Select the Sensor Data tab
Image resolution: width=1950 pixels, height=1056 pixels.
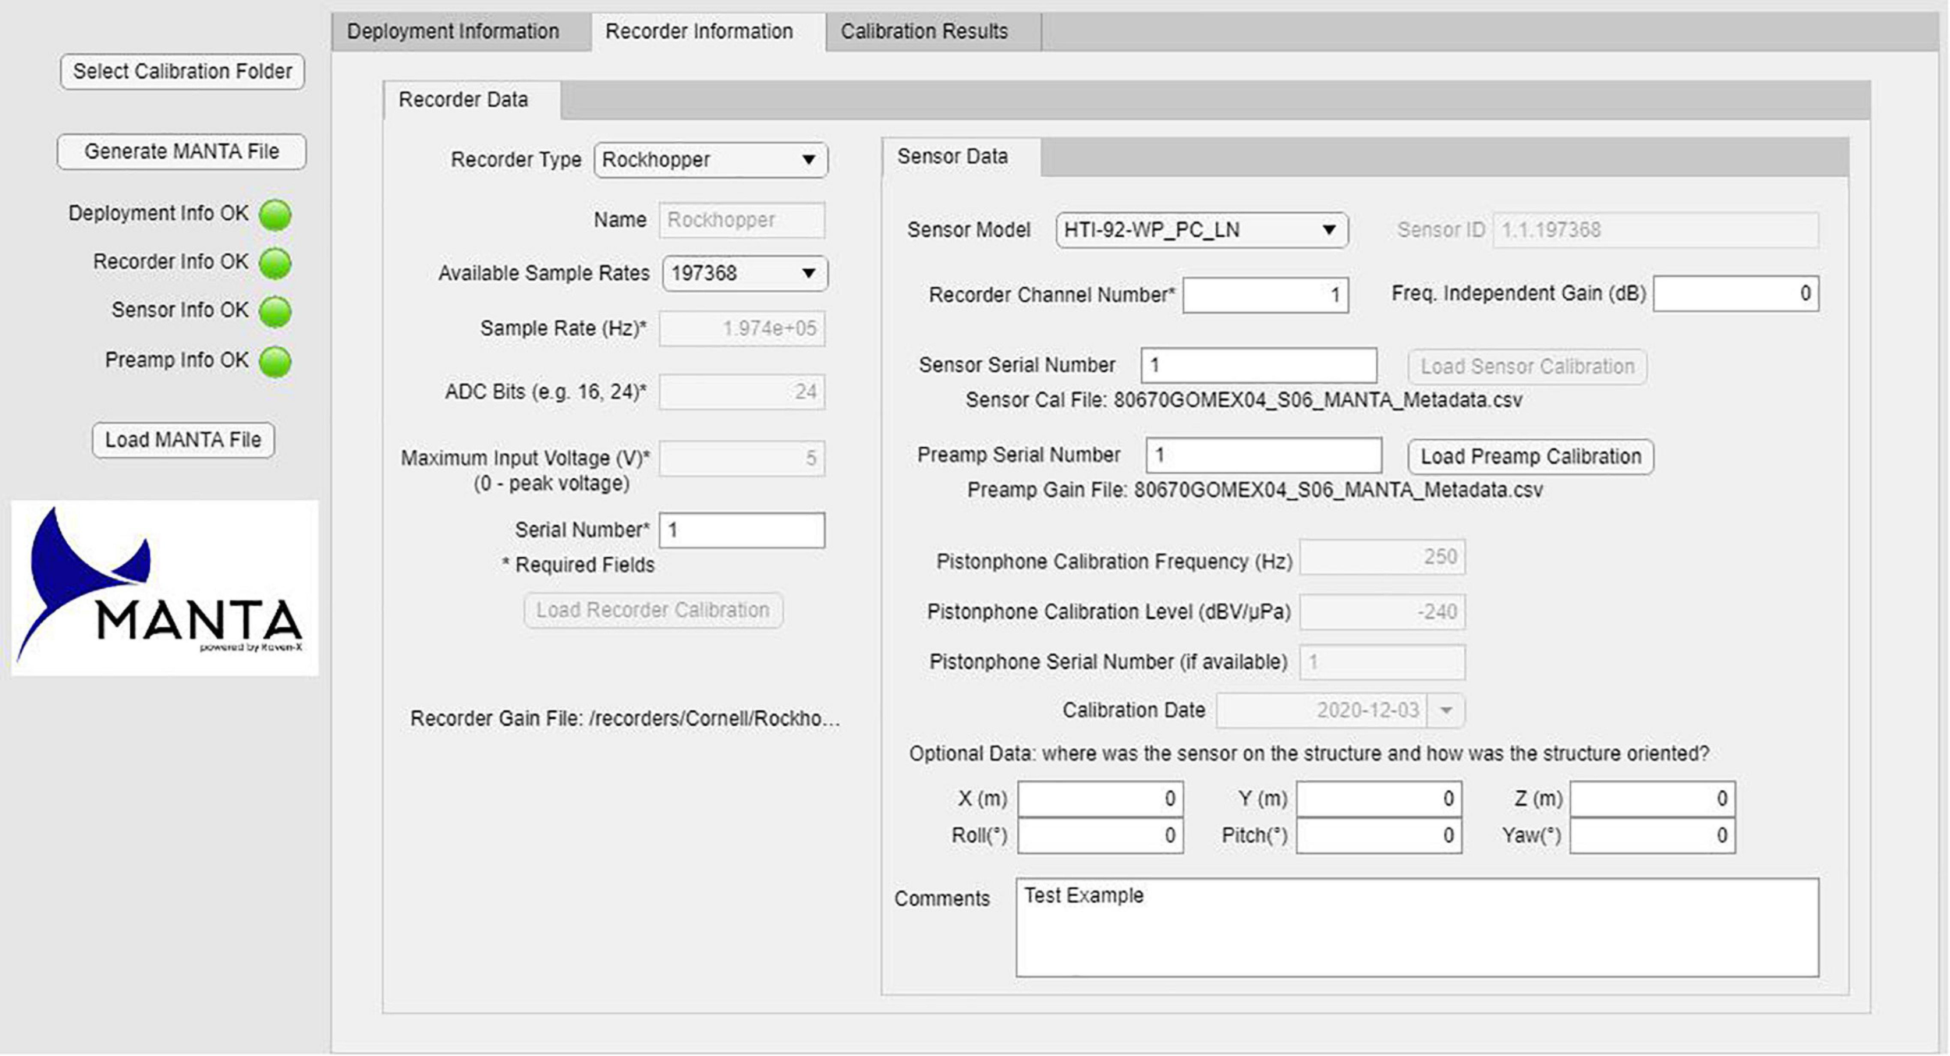pyautogui.click(x=952, y=157)
